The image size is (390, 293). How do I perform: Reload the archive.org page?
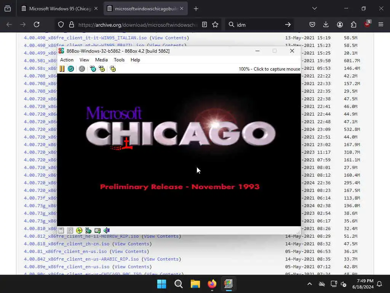click(x=37, y=24)
